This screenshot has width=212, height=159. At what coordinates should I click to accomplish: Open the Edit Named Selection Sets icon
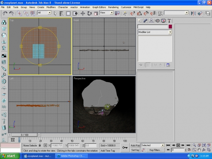[x=160, y=13]
